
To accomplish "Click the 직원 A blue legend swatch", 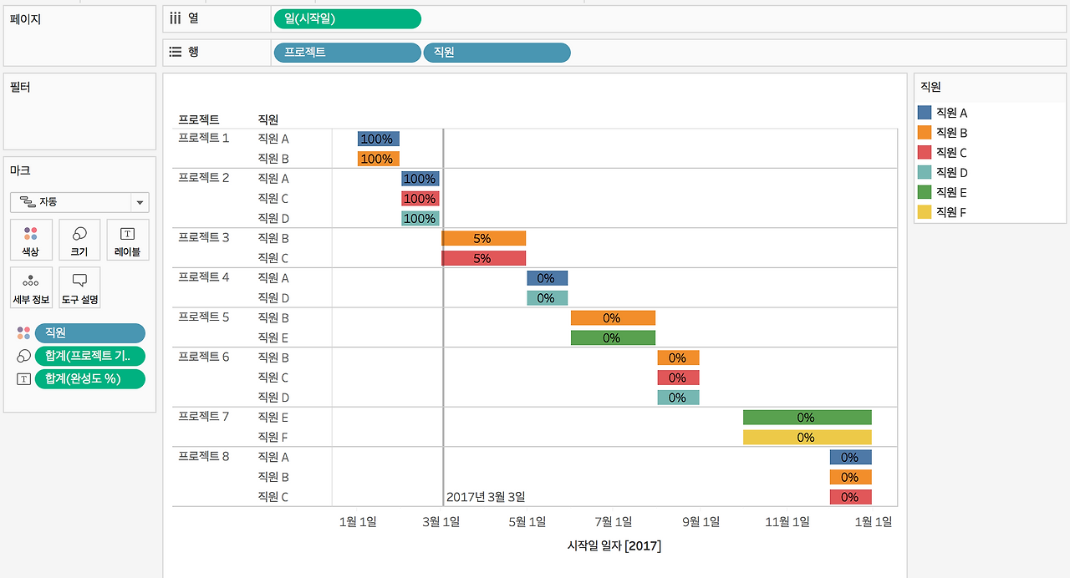I will tap(924, 113).
